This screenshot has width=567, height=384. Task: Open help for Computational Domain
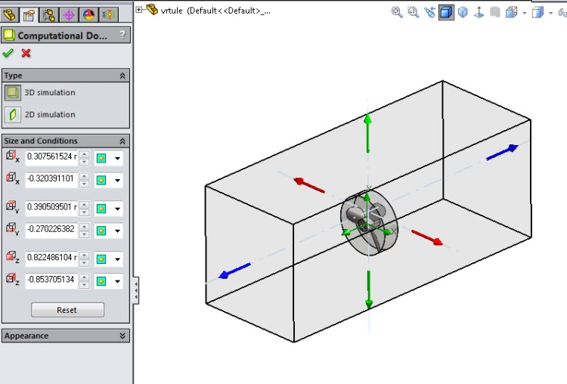tap(122, 35)
